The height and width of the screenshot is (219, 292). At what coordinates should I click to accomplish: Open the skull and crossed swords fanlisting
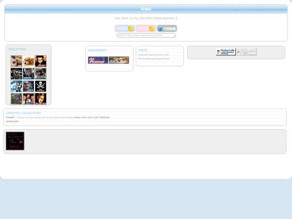coord(41,86)
